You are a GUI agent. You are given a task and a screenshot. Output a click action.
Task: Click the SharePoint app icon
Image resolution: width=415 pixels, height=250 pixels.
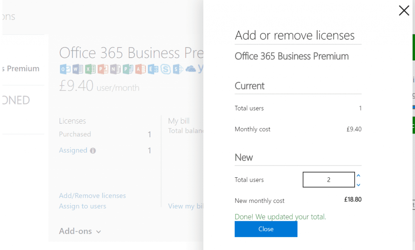[x=178, y=69]
